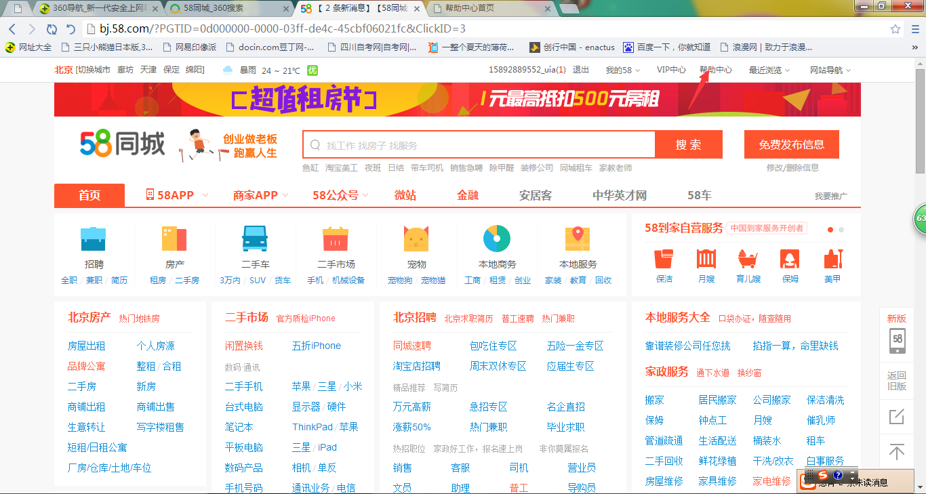This screenshot has height=494, width=926.
Task: Click the feedback edit icon in sidebar
Action: 897,416
